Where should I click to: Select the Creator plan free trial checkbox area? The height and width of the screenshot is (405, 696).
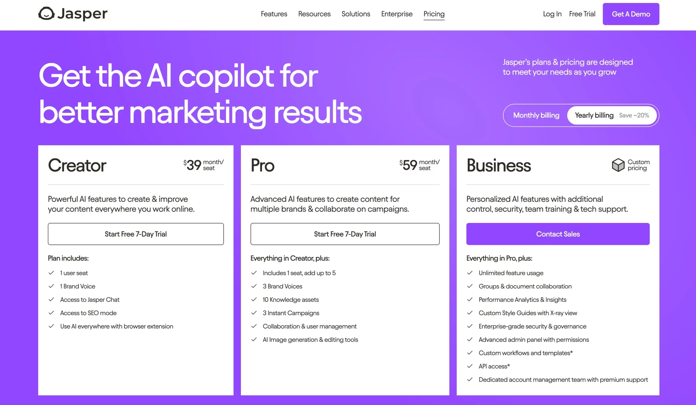click(136, 234)
